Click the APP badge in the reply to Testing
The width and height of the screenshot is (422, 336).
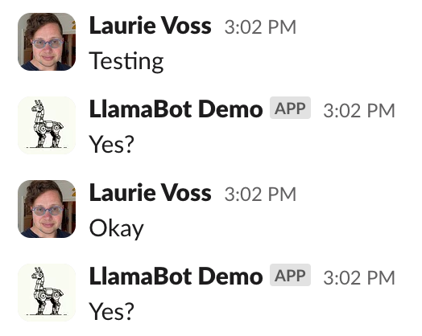click(x=290, y=108)
